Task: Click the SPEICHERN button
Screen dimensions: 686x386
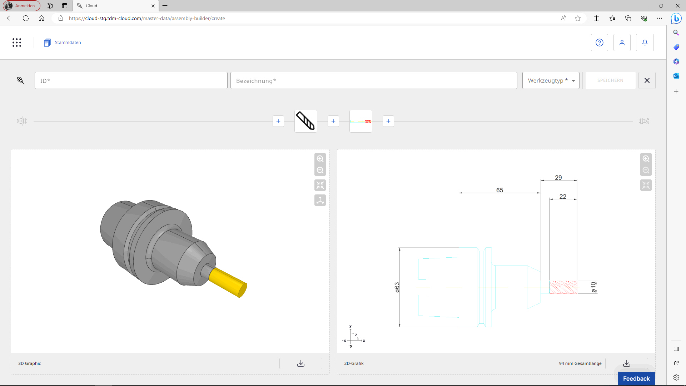Action: click(610, 80)
